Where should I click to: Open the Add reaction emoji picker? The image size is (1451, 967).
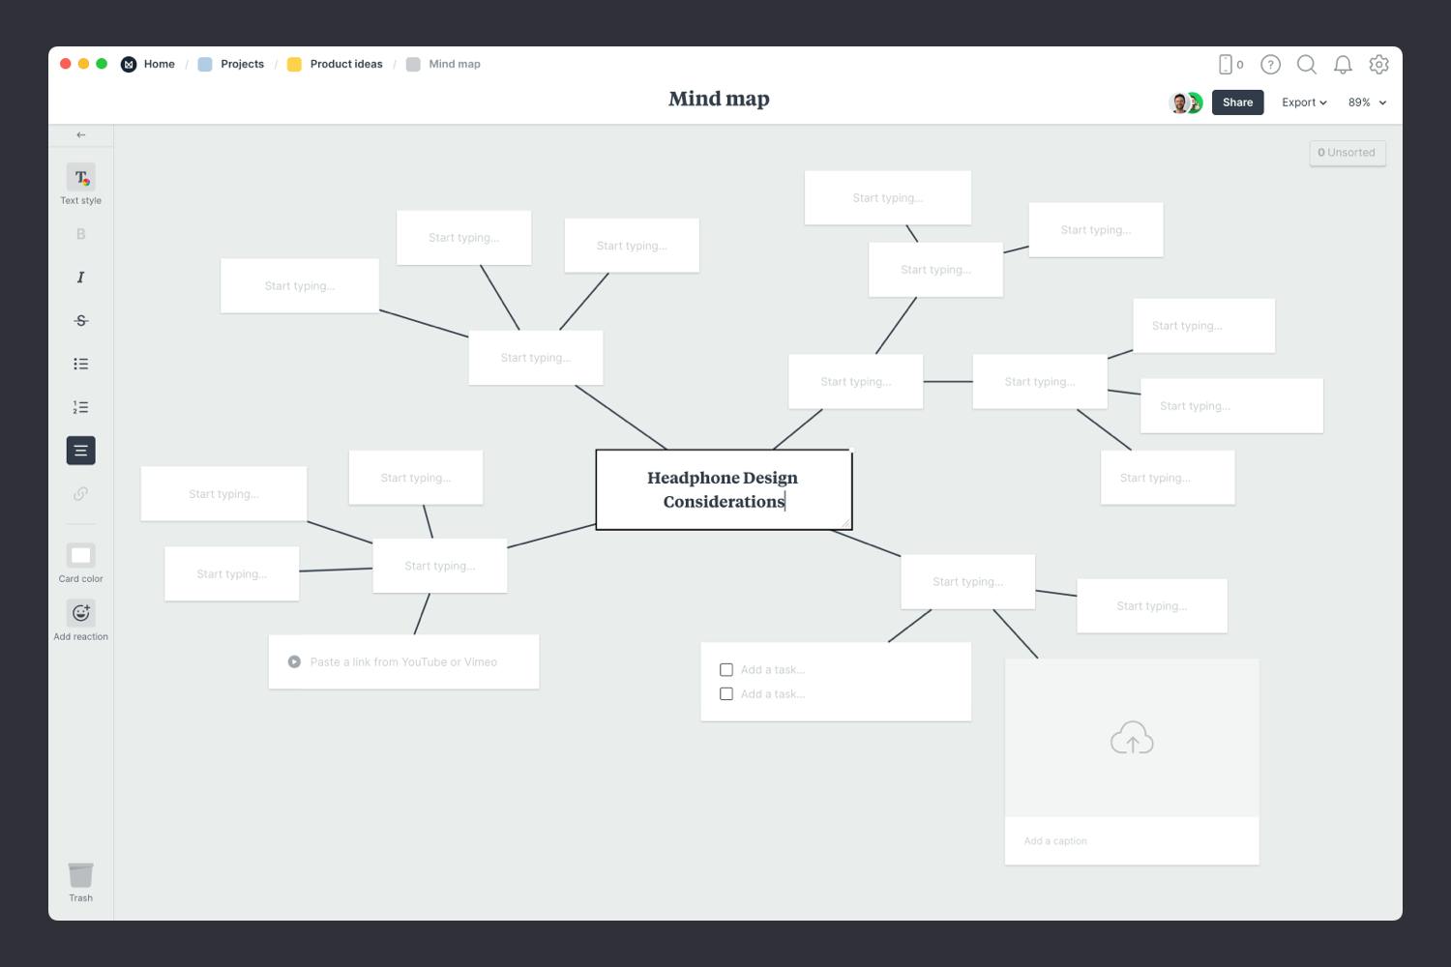80,612
